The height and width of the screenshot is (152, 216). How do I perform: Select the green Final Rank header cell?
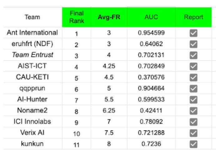[76, 17]
